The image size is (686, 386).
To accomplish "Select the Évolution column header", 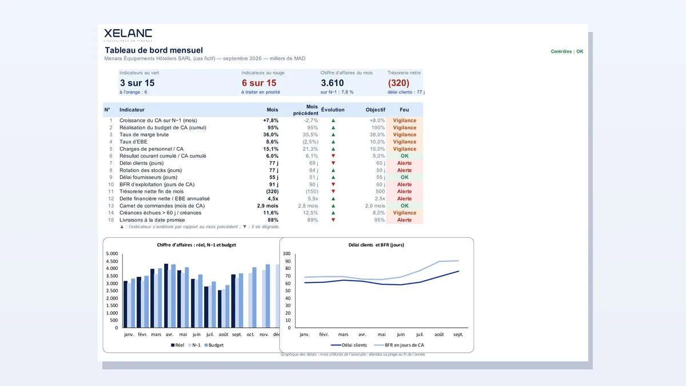I will point(333,110).
